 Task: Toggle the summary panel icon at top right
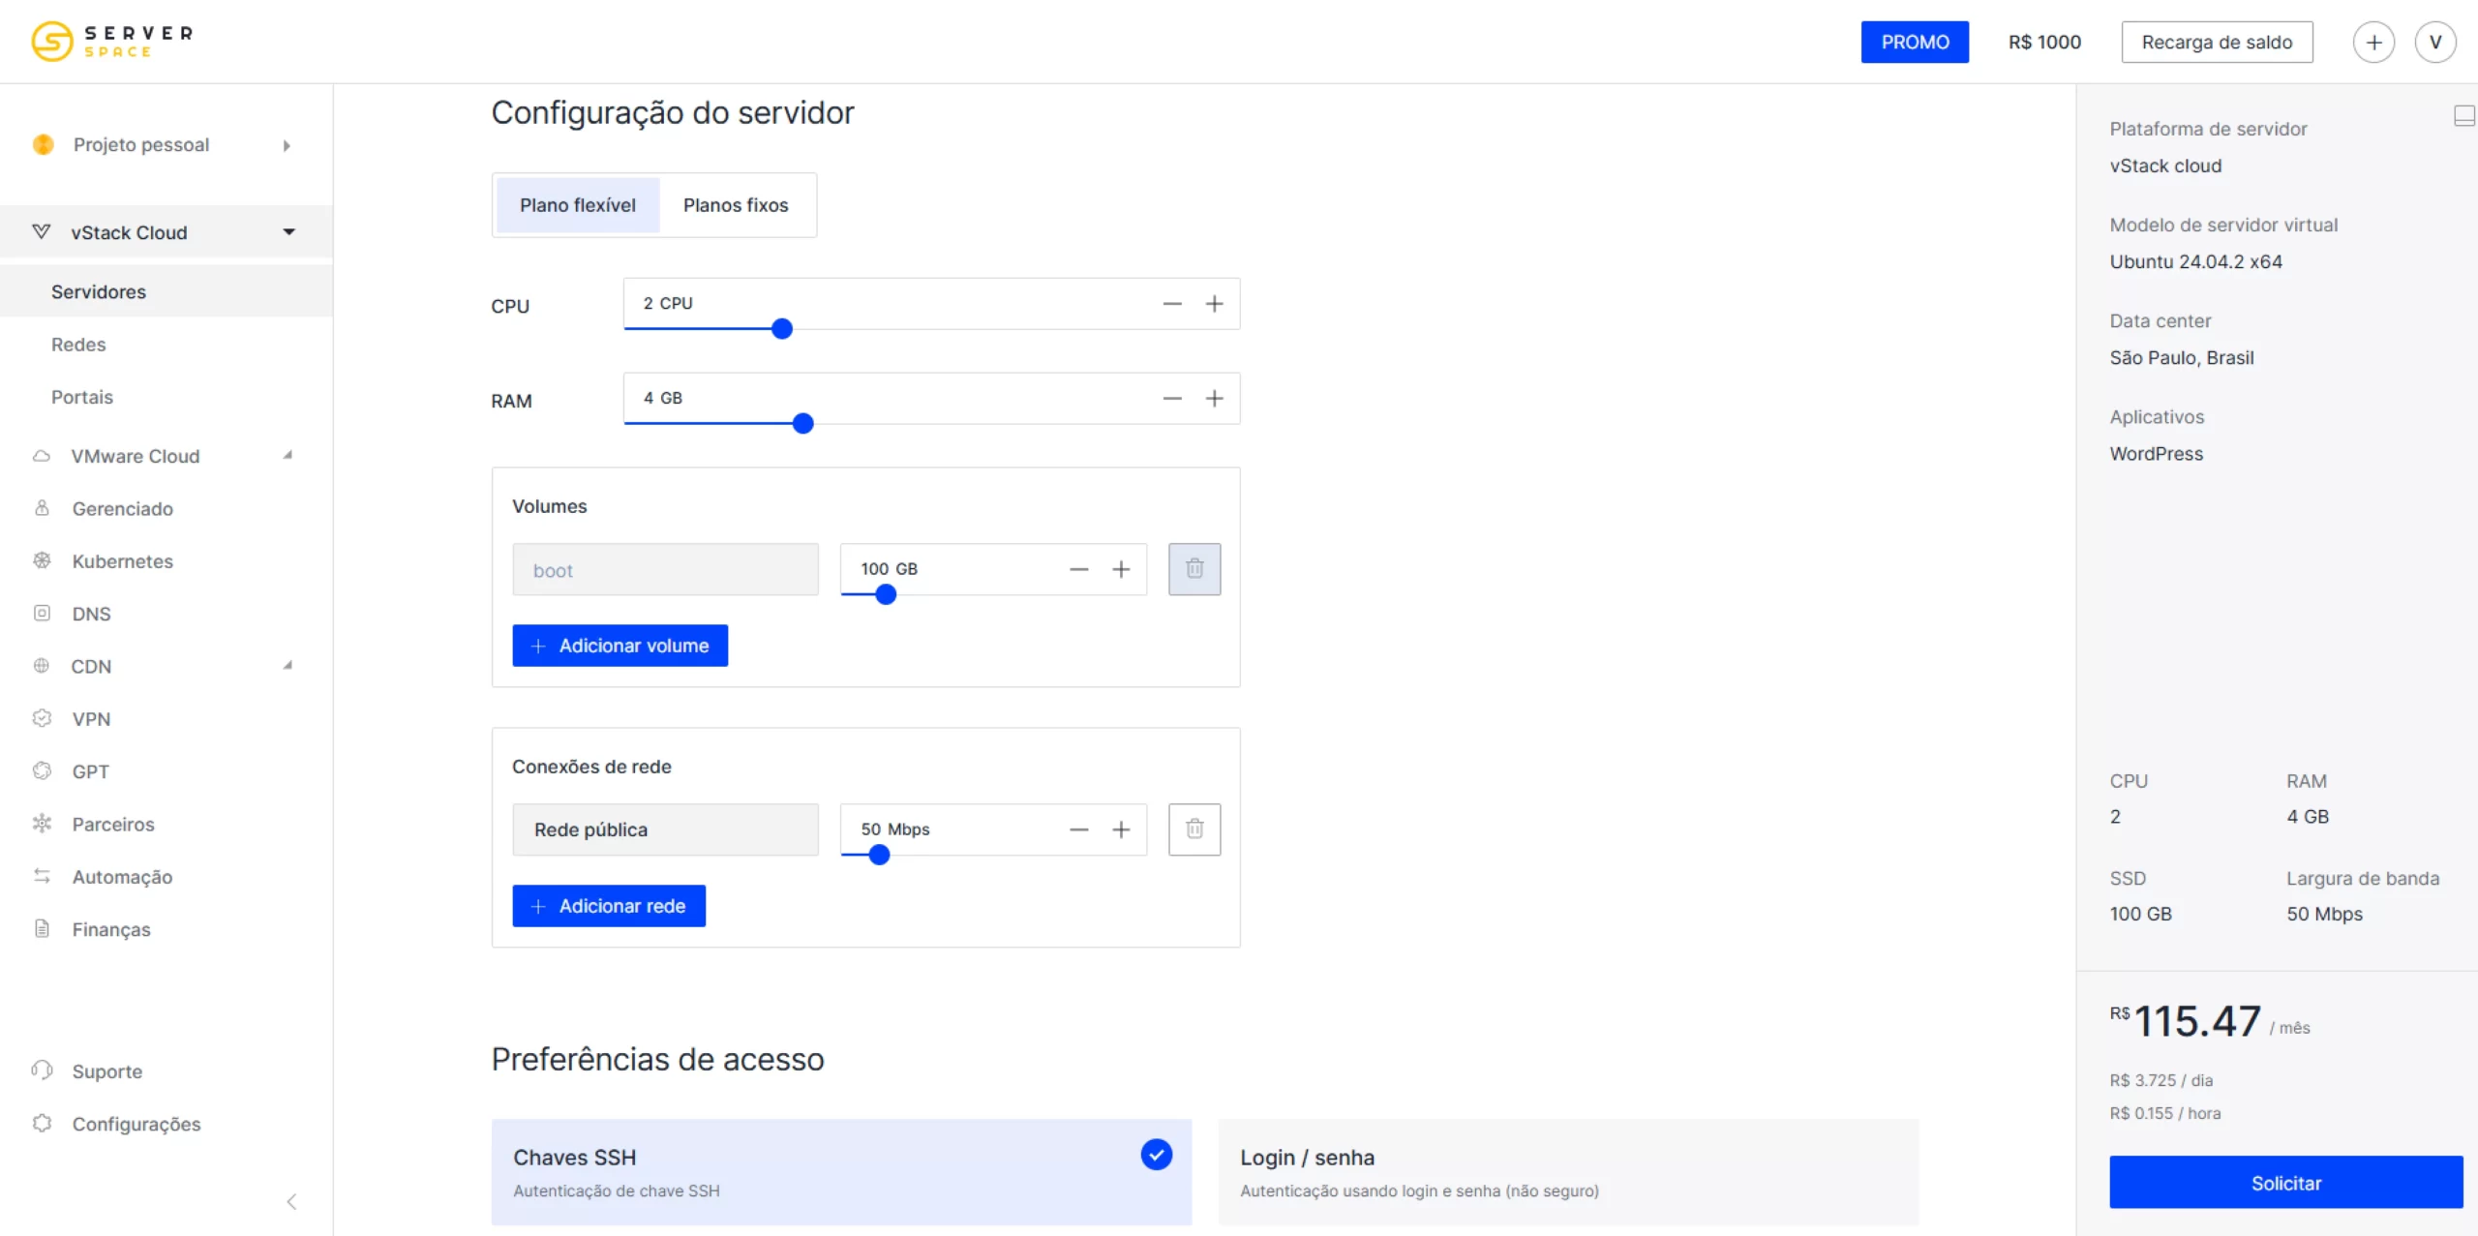click(2463, 116)
